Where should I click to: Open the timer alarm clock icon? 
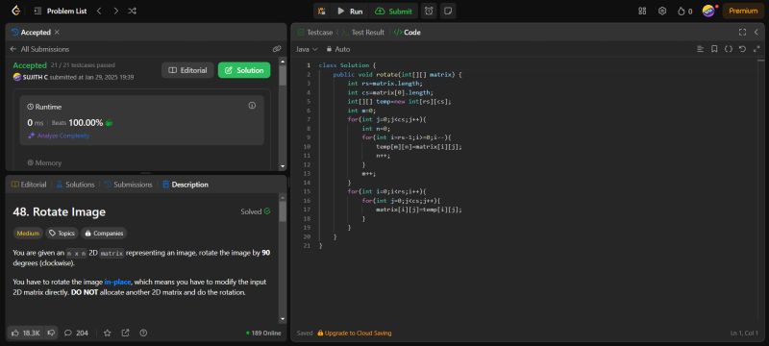click(429, 11)
